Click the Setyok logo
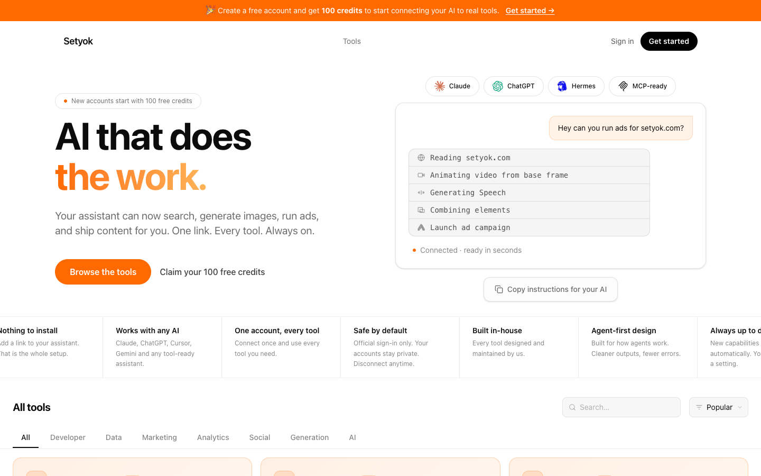Image resolution: width=761 pixels, height=476 pixels. 78,41
